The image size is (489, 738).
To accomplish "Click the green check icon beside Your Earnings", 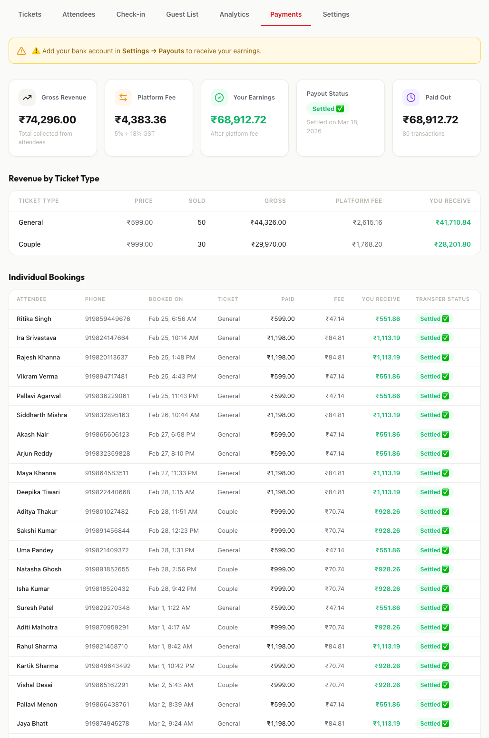I will (219, 97).
